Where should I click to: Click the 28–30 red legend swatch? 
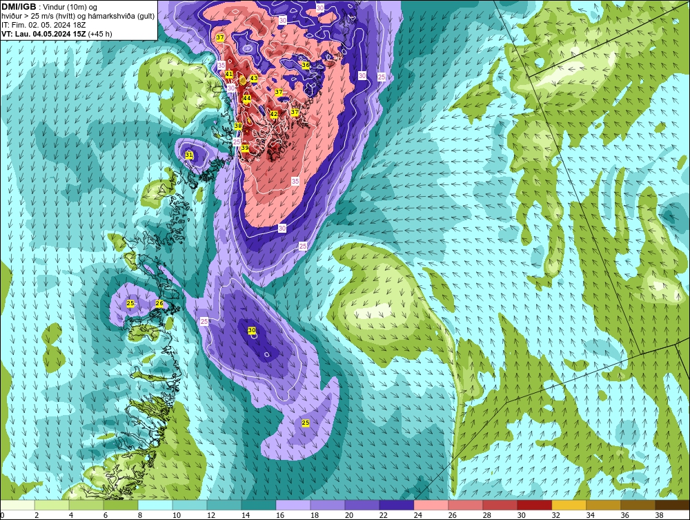500,505
